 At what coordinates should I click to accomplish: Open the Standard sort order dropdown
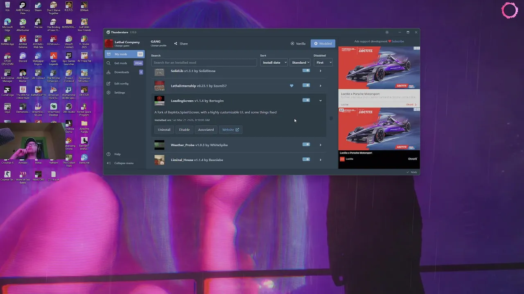tap(300, 62)
